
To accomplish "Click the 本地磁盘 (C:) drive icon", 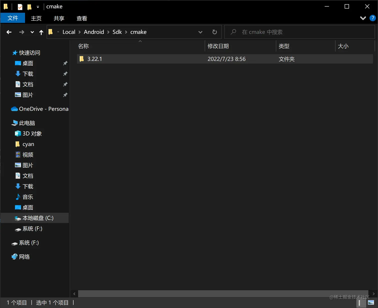I will 18,218.
